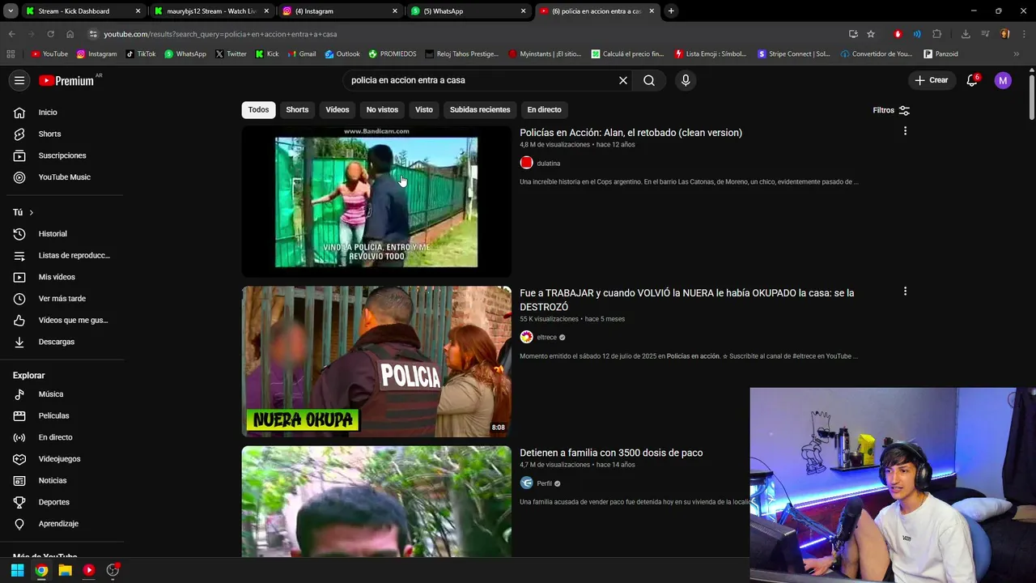Screen dimensions: 1036x583
Task: Open Filtros search filters
Action: click(x=891, y=110)
